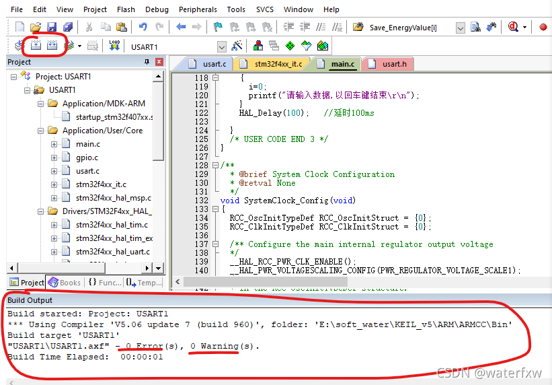
Task: Select stm32f4xx_hal_uart.c in the project tree
Action: point(113,252)
